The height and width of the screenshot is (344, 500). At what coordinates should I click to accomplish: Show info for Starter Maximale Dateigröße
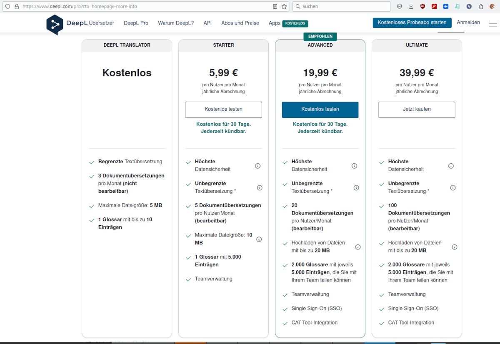(259, 239)
